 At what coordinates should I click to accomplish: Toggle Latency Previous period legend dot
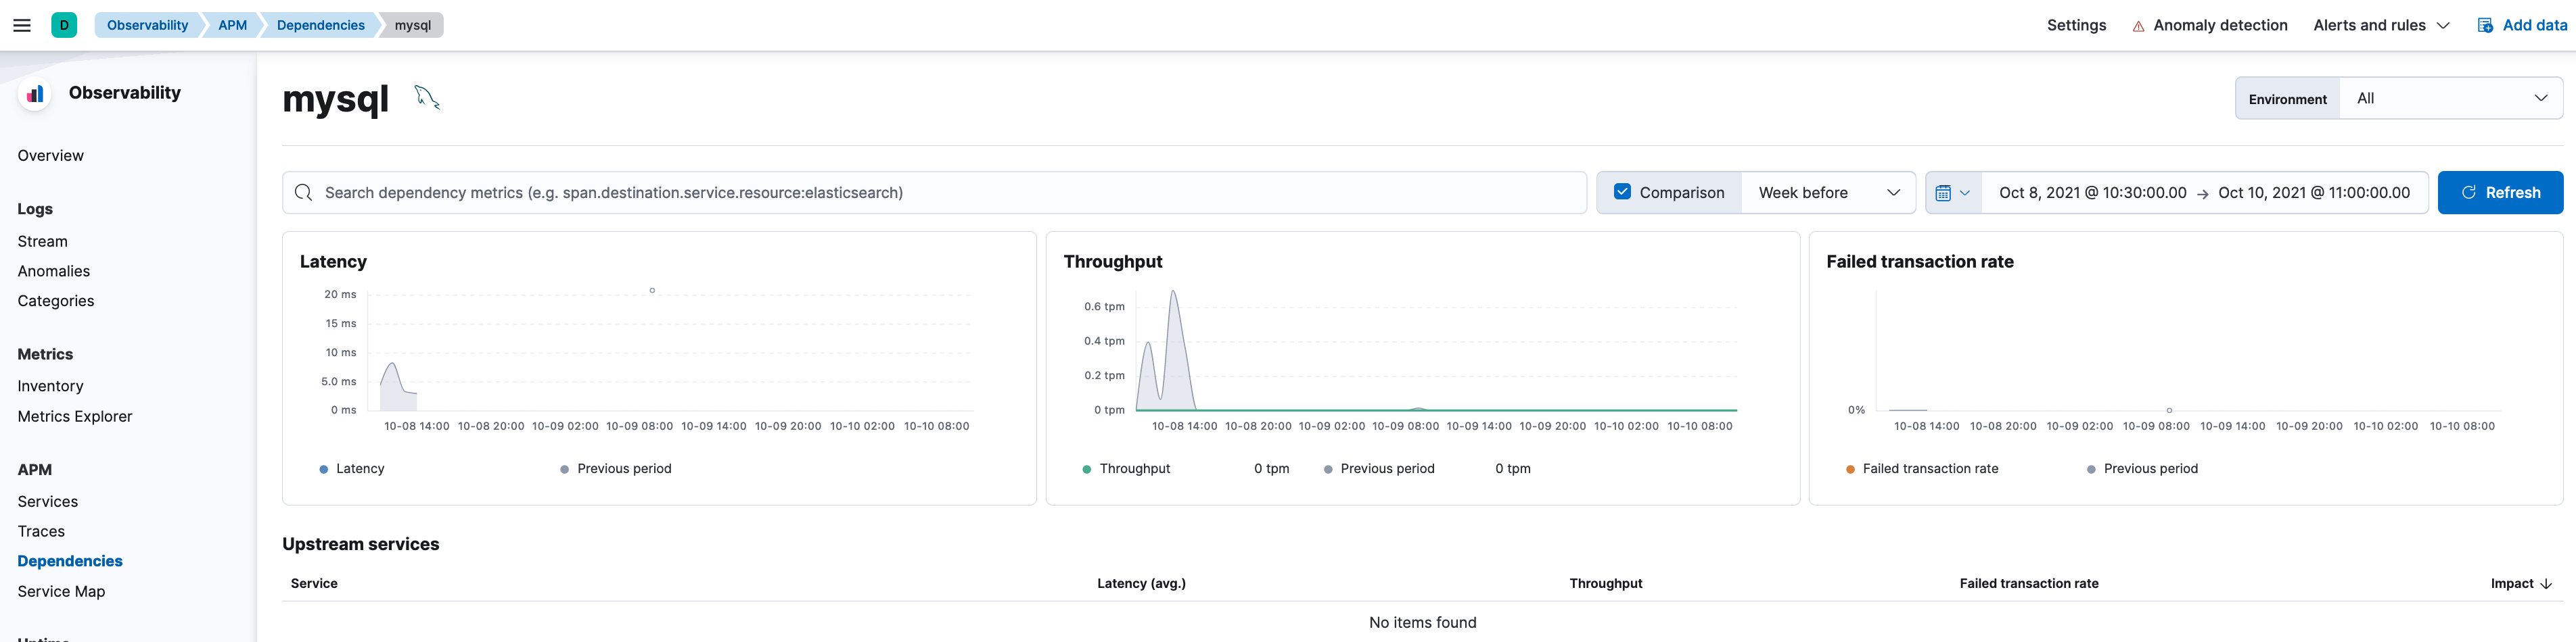(x=564, y=469)
